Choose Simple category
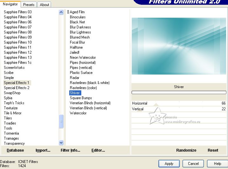The height and width of the screenshot is (169, 228). pyautogui.click(x=9, y=78)
